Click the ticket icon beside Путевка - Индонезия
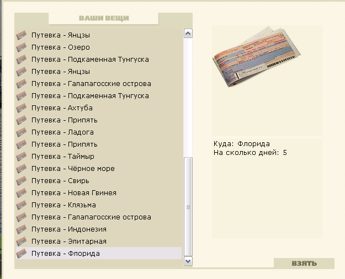Viewport: 345px width, 279px height. point(22,229)
